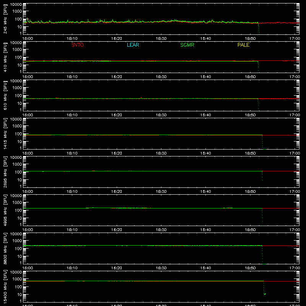Click the 10 tick value on 1415 MHz axis
The image size is (306, 306).
click(x=20, y=142)
